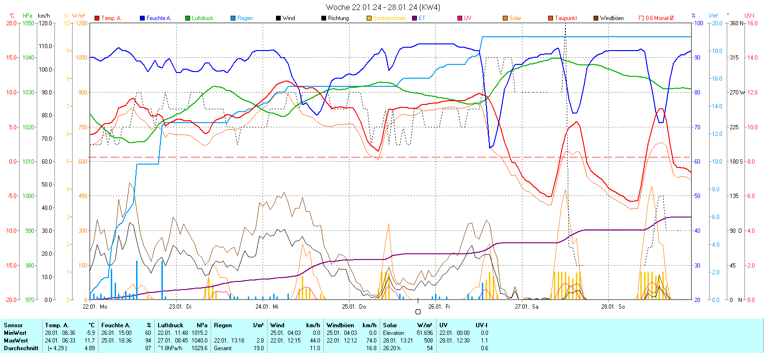This screenshot has width=764, height=353.
Task: Click the 'MaxWert' row label
Action: (16, 341)
